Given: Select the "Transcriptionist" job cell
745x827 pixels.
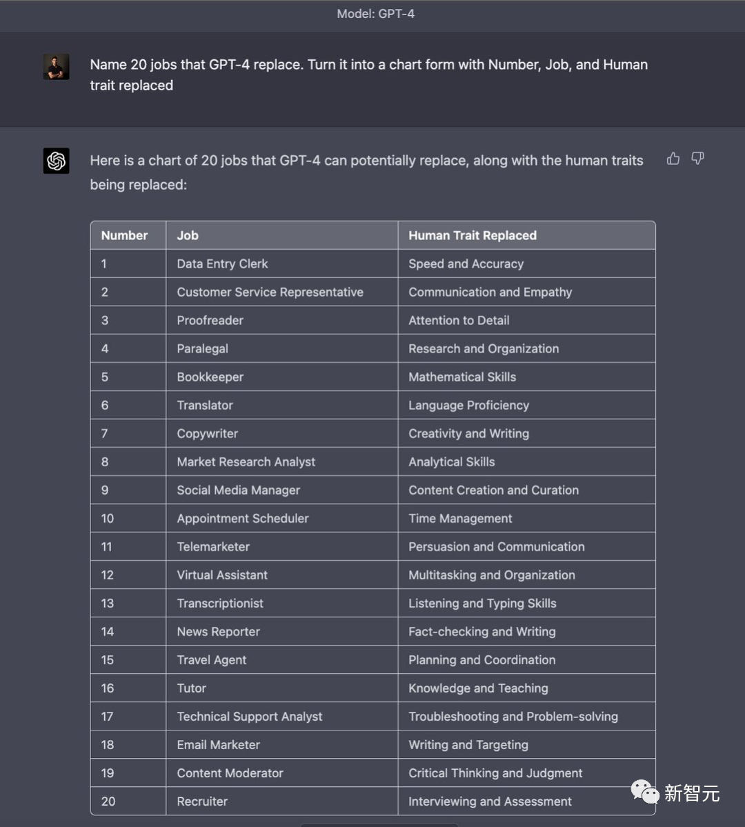Looking at the screenshot, I should click(x=220, y=603).
